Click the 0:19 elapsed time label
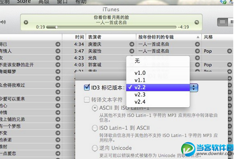The width and height of the screenshot is (234, 159). pos(40,27)
